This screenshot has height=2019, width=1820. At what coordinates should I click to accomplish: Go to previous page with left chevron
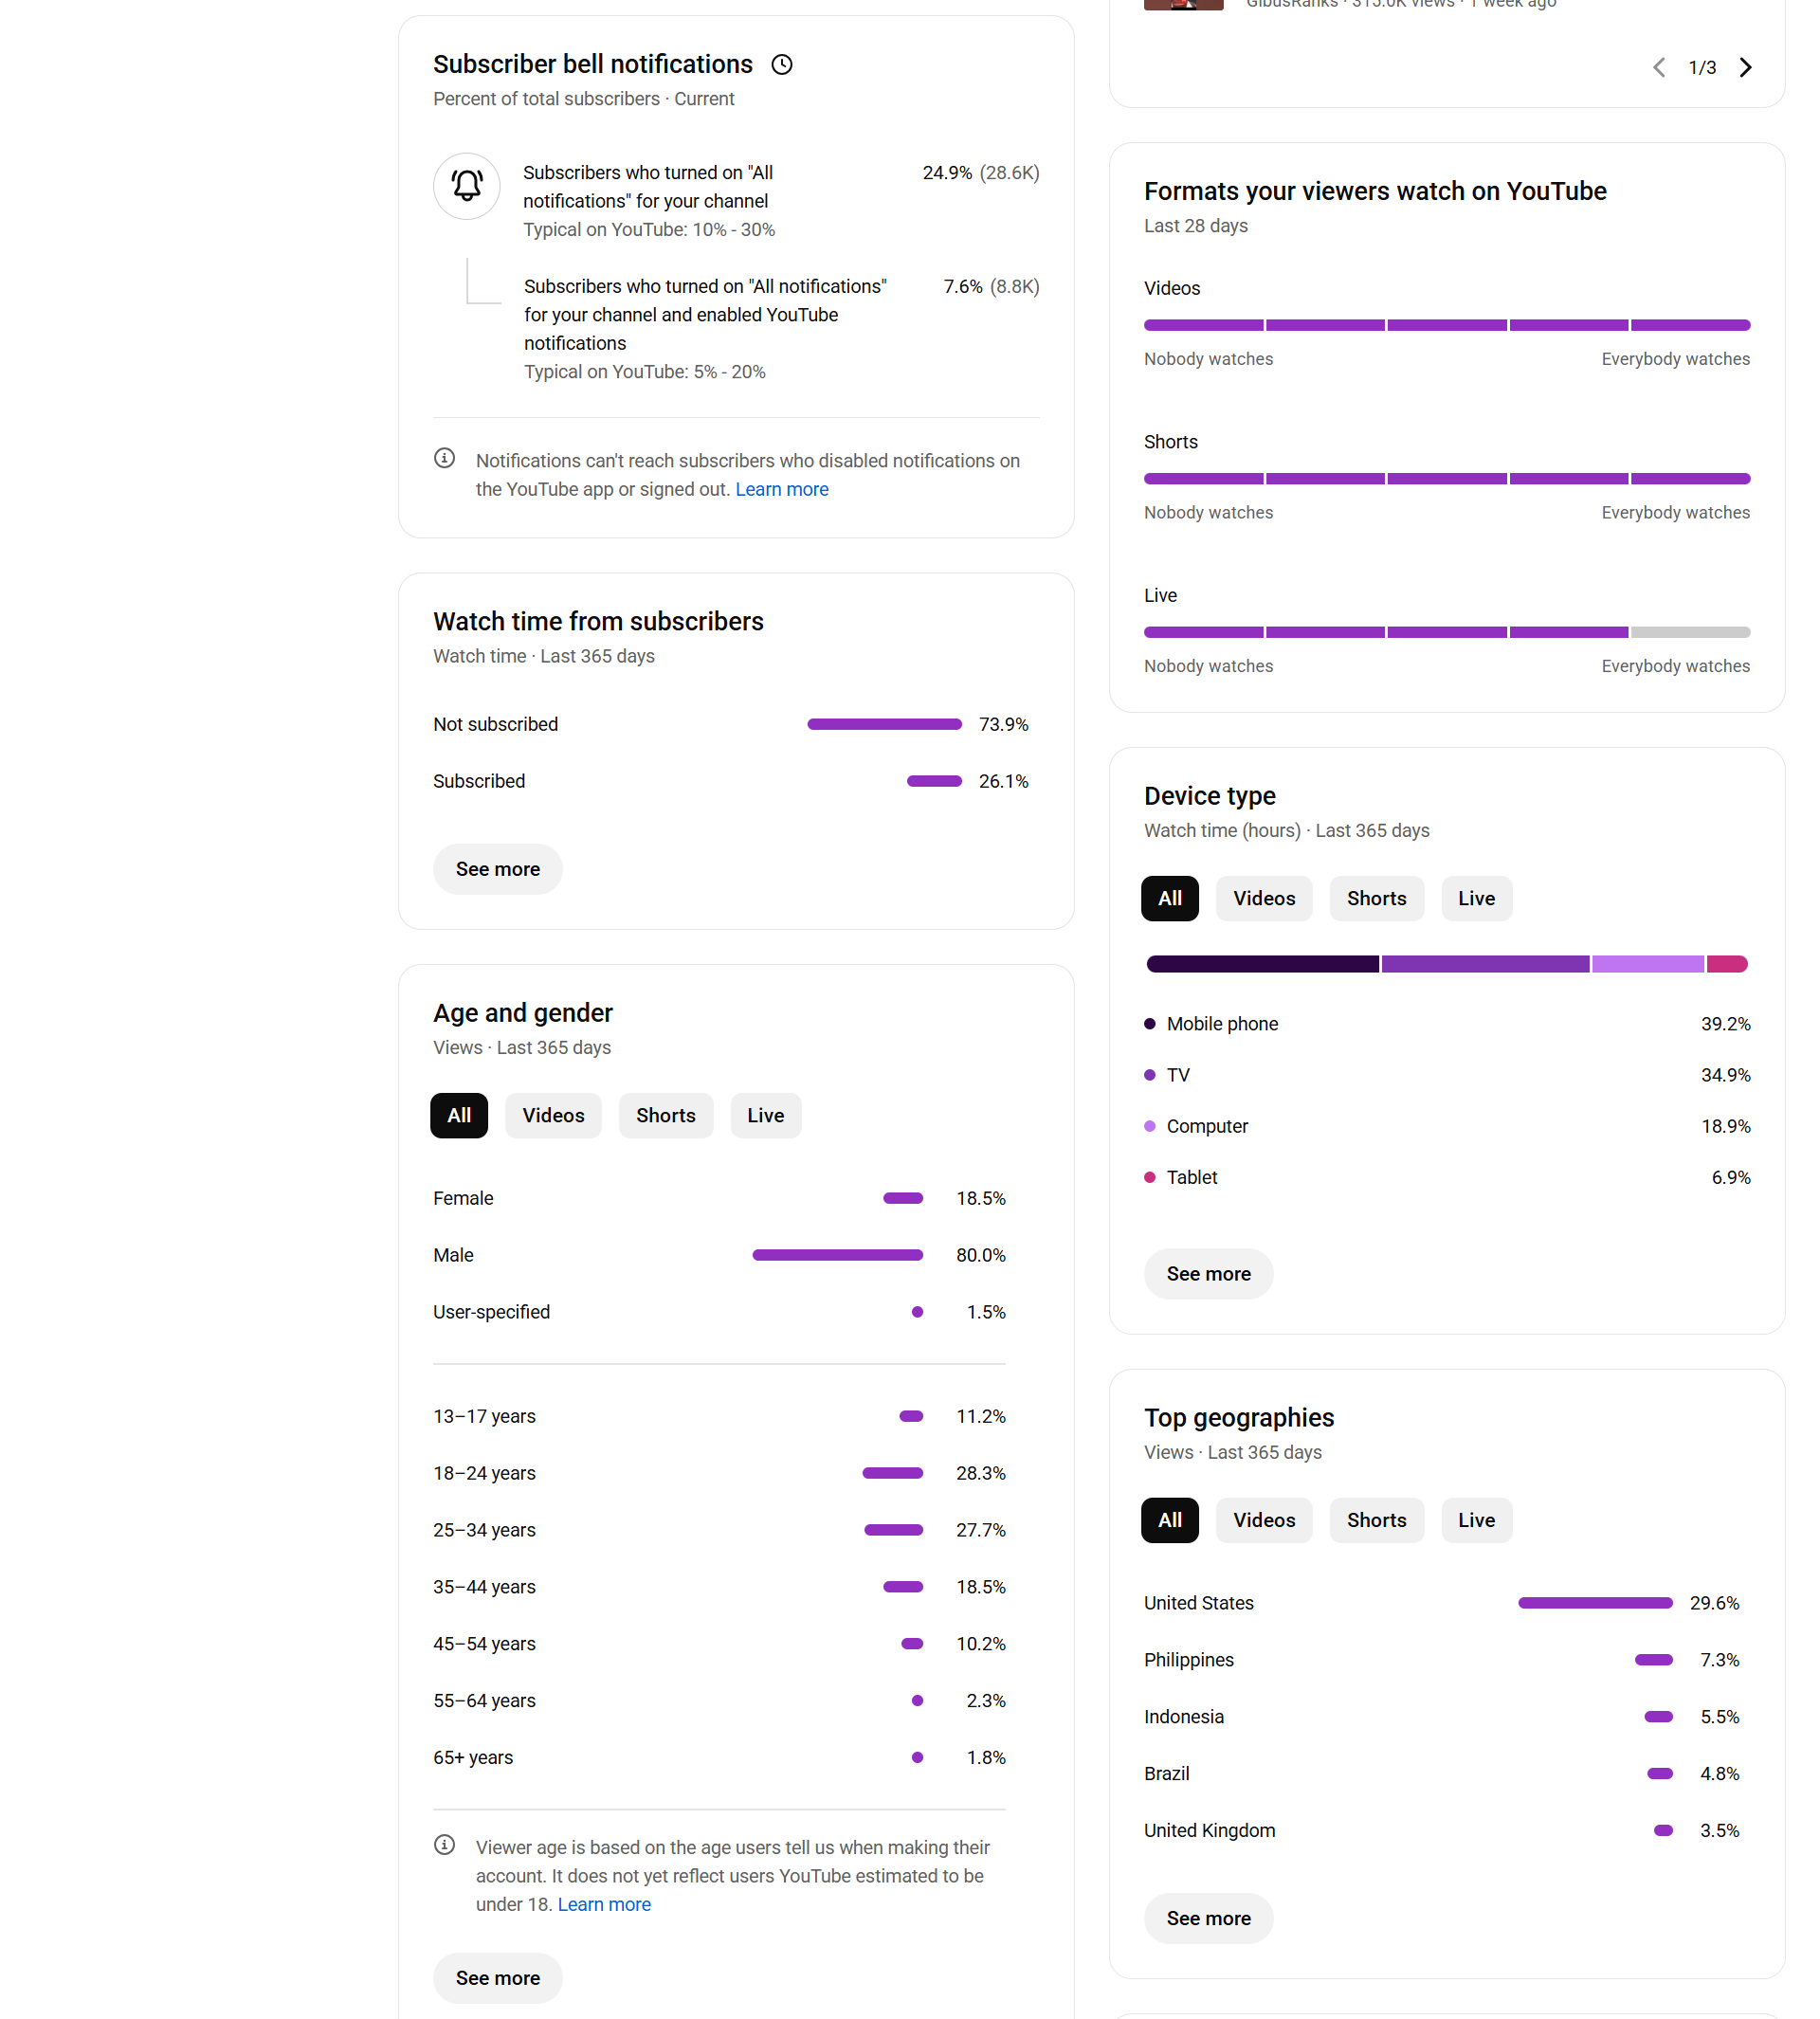[x=1659, y=67]
